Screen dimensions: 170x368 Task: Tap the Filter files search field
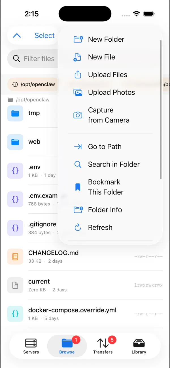pyautogui.click(x=39, y=59)
